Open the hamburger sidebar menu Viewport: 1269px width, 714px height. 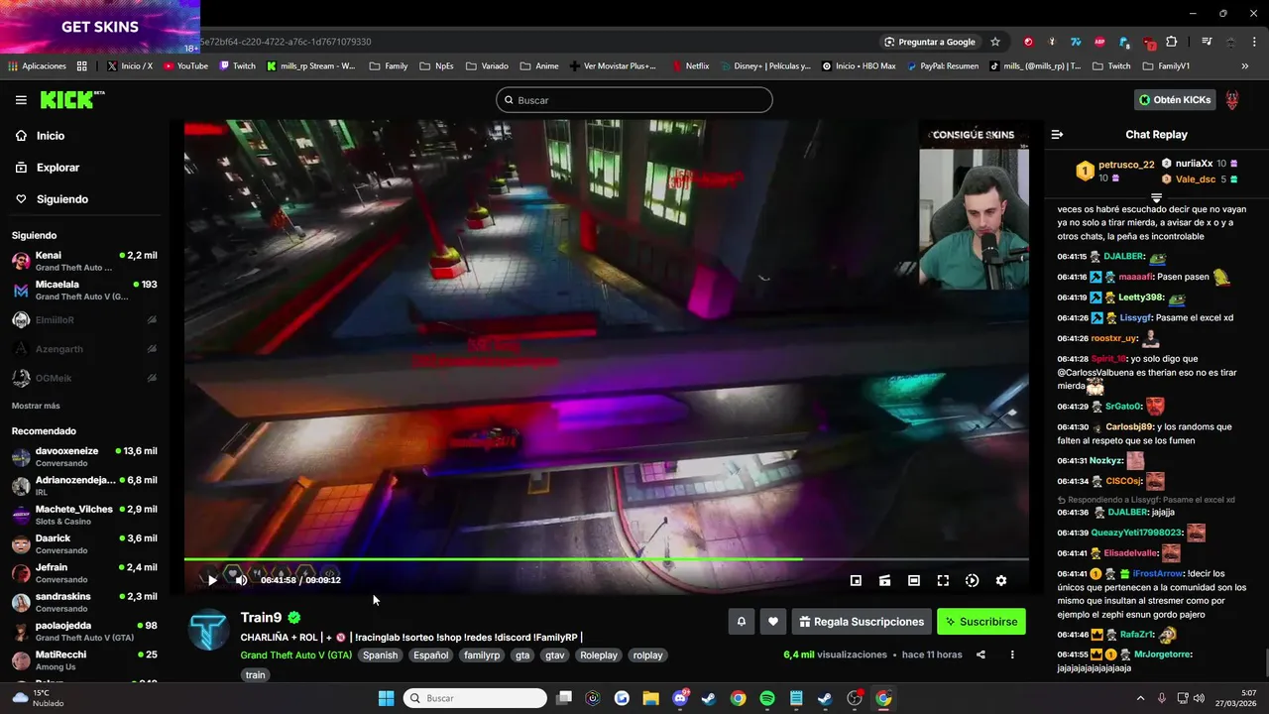(21, 100)
